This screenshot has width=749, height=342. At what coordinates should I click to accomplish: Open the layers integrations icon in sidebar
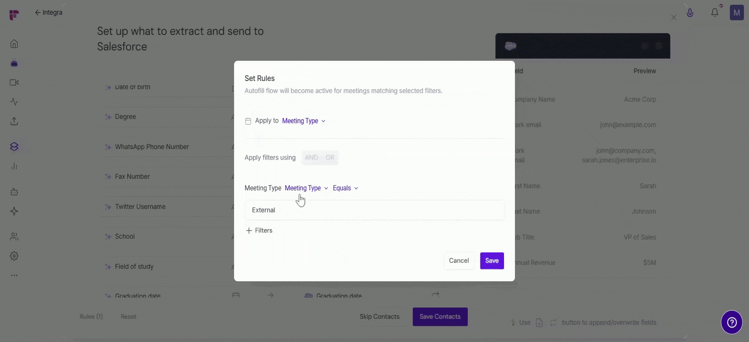pos(14,146)
